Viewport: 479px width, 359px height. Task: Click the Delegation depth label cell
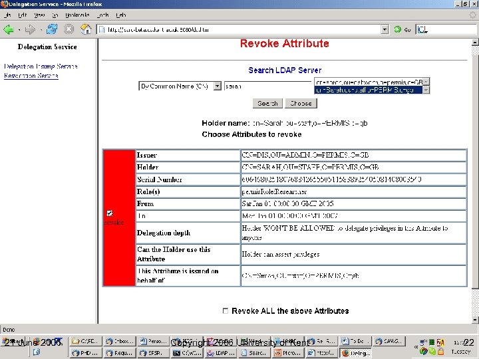click(x=188, y=233)
